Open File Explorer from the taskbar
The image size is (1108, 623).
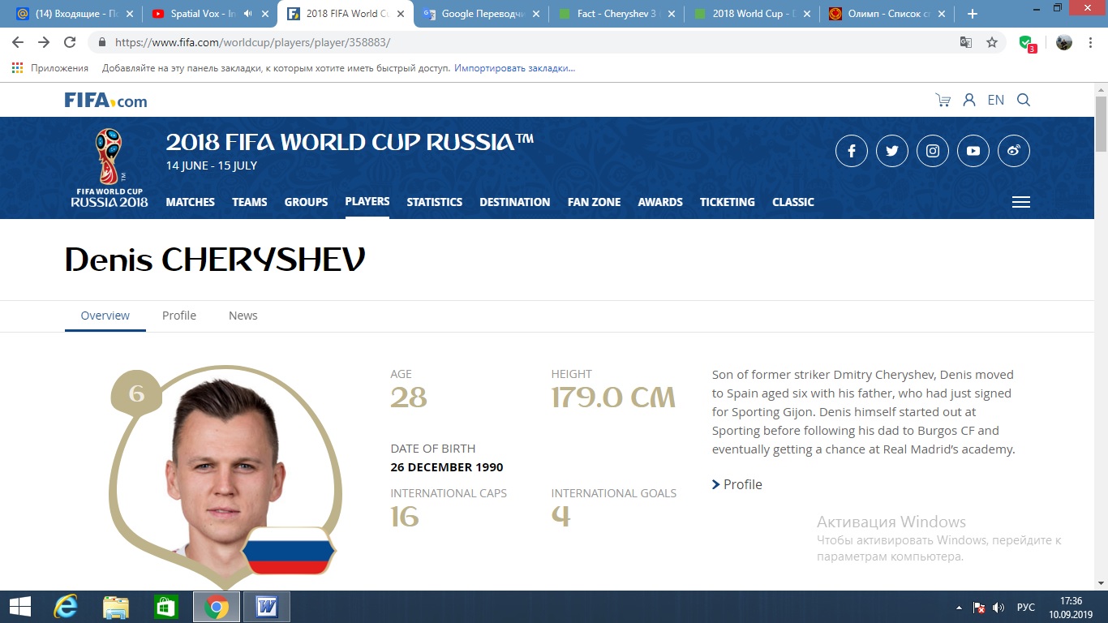click(116, 607)
